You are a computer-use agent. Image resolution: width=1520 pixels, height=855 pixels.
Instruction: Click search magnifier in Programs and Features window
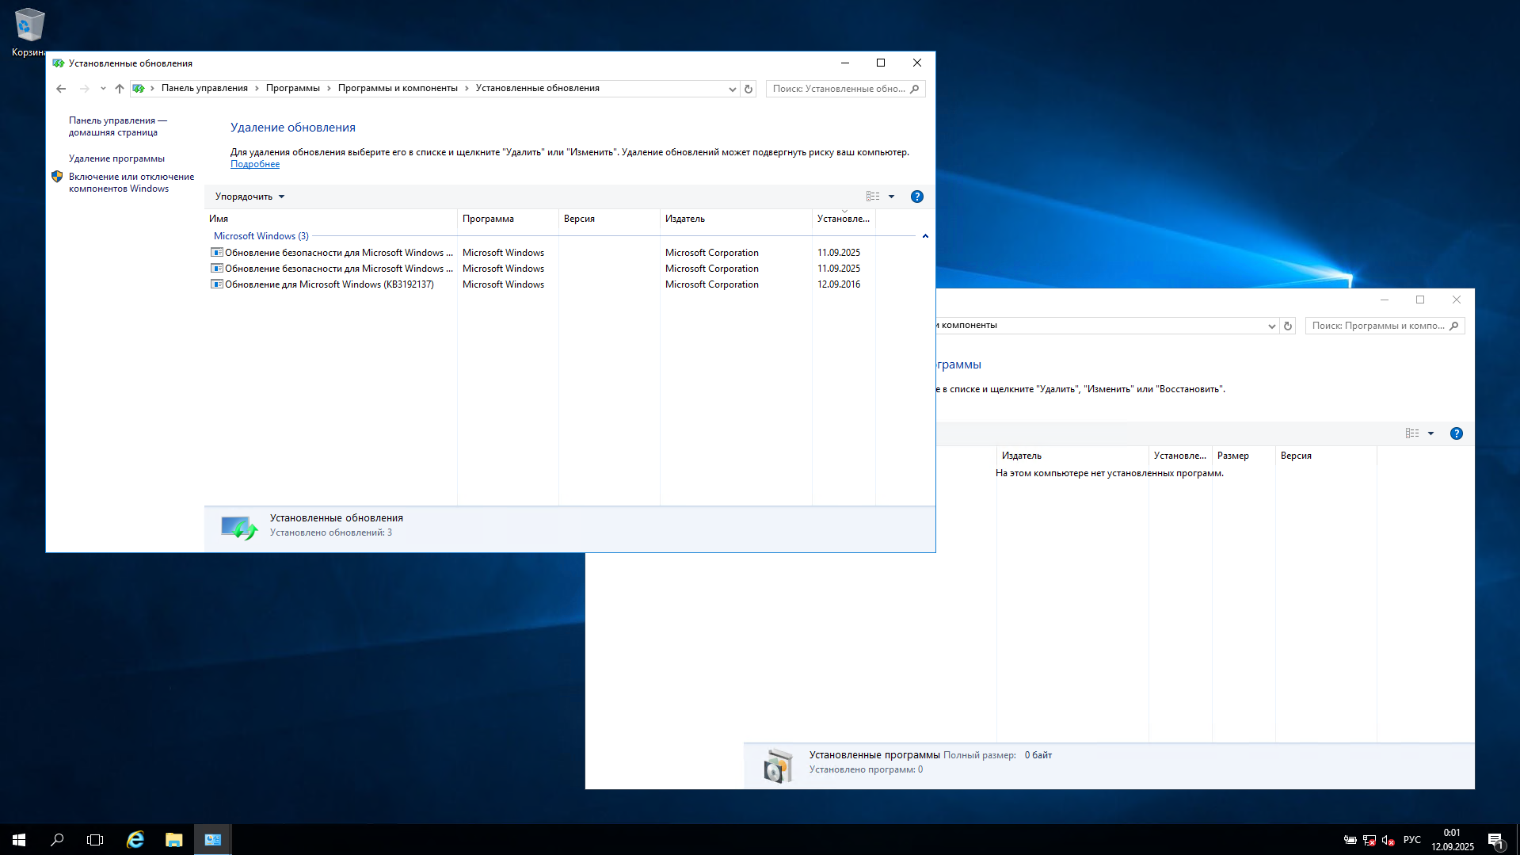[x=1454, y=326]
